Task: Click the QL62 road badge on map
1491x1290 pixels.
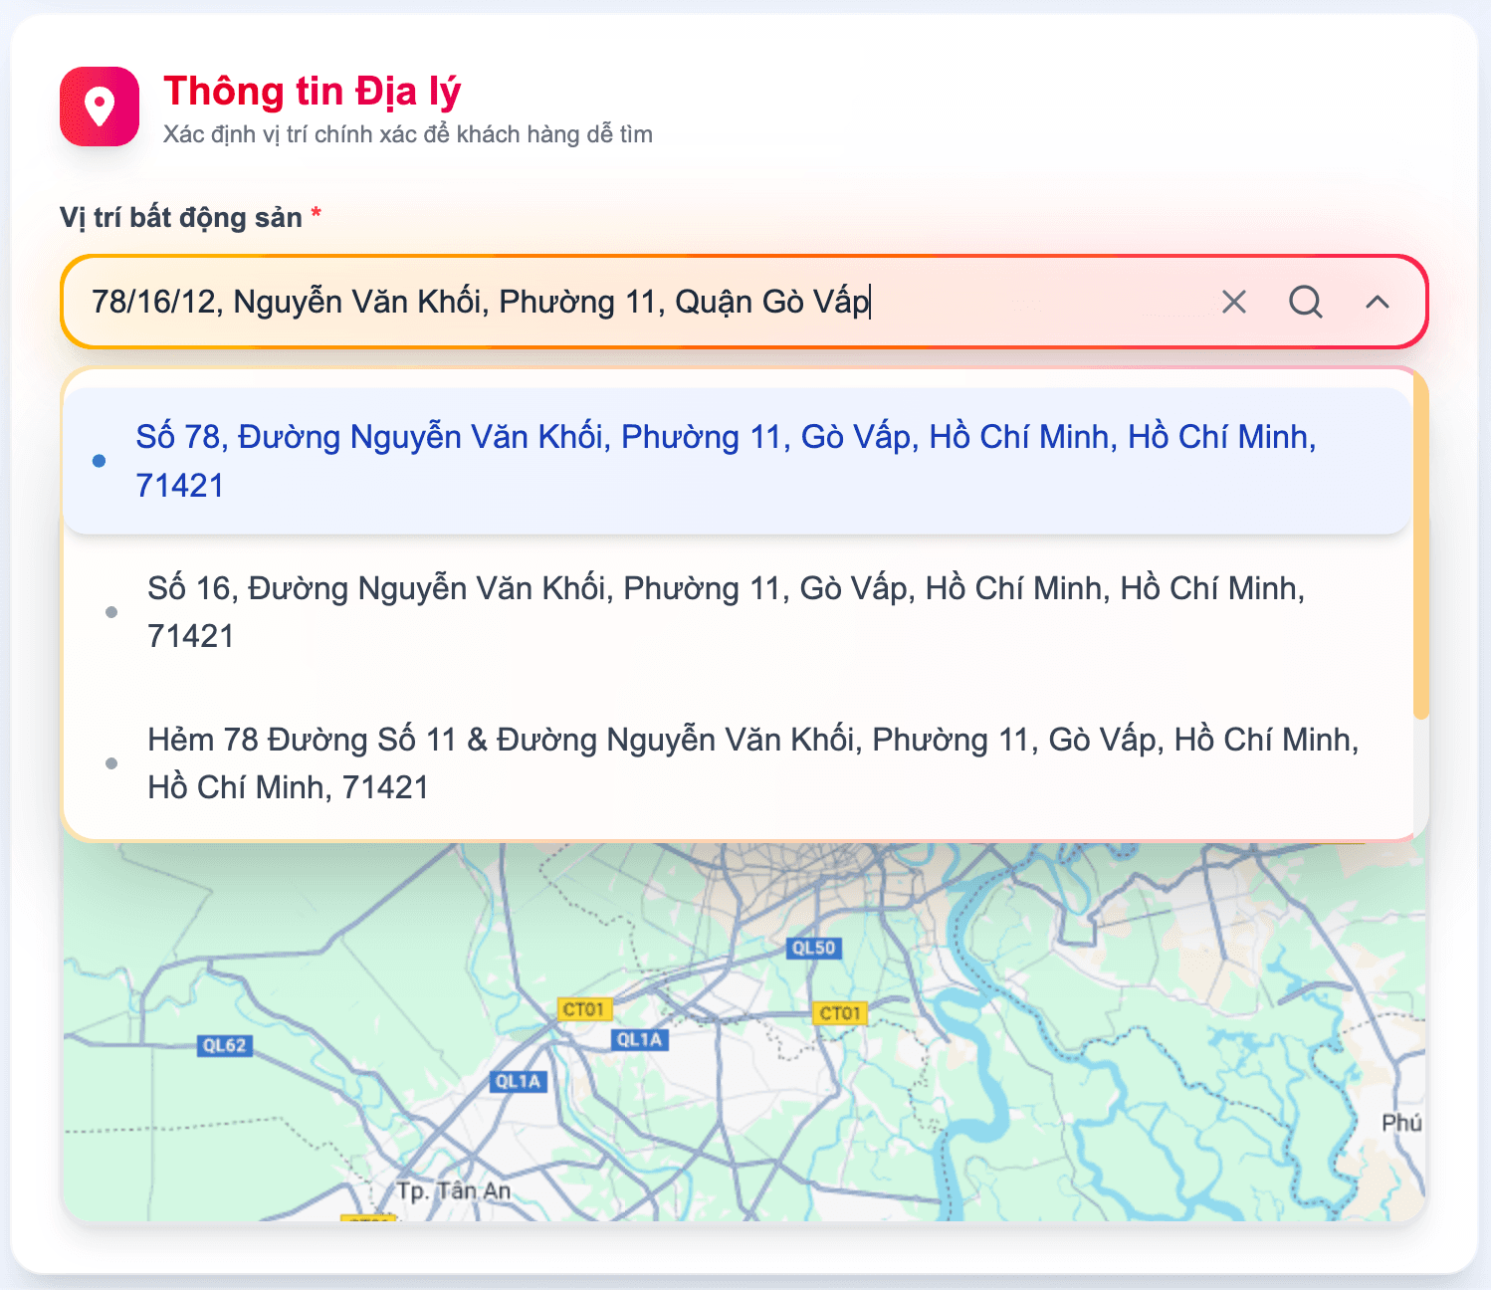Action: pyautogui.click(x=224, y=1045)
